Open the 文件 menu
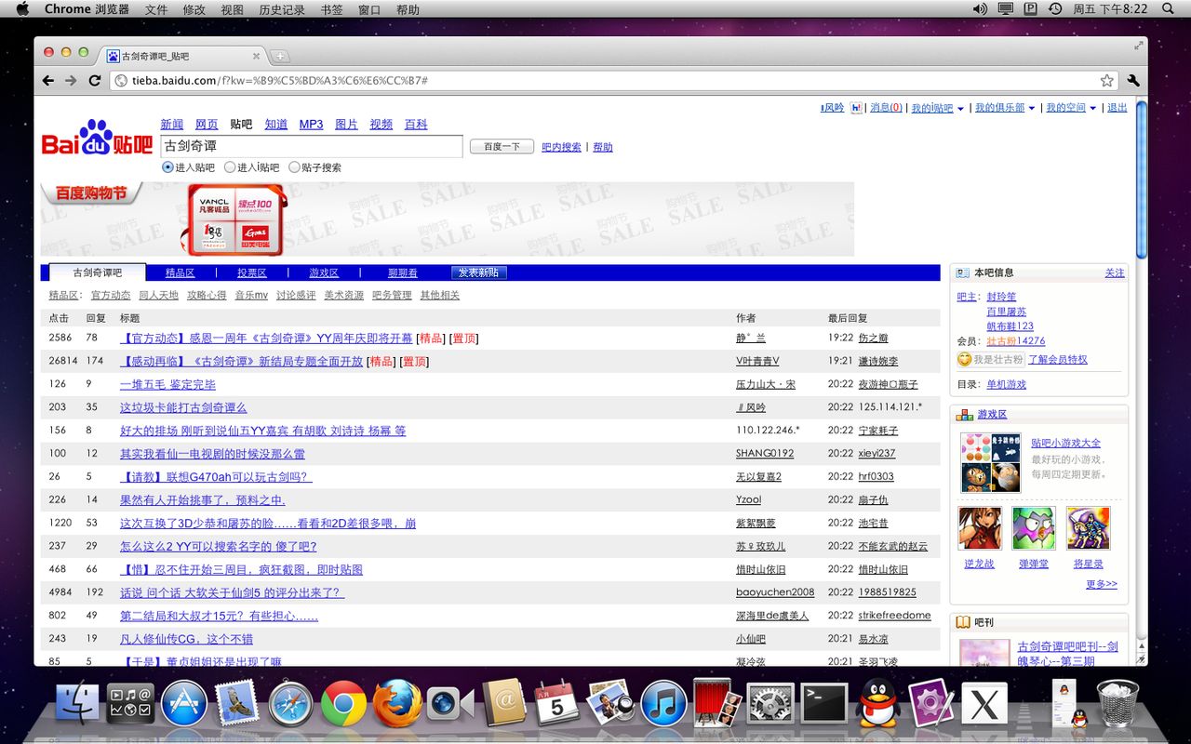Image resolution: width=1191 pixels, height=744 pixels. [x=156, y=9]
